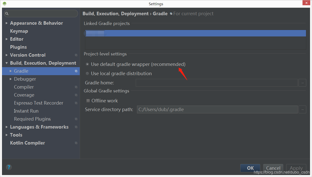The width and height of the screenshot is (312, 177).
Task: Expand the Debugger subtree
Action: pos(11,79)
